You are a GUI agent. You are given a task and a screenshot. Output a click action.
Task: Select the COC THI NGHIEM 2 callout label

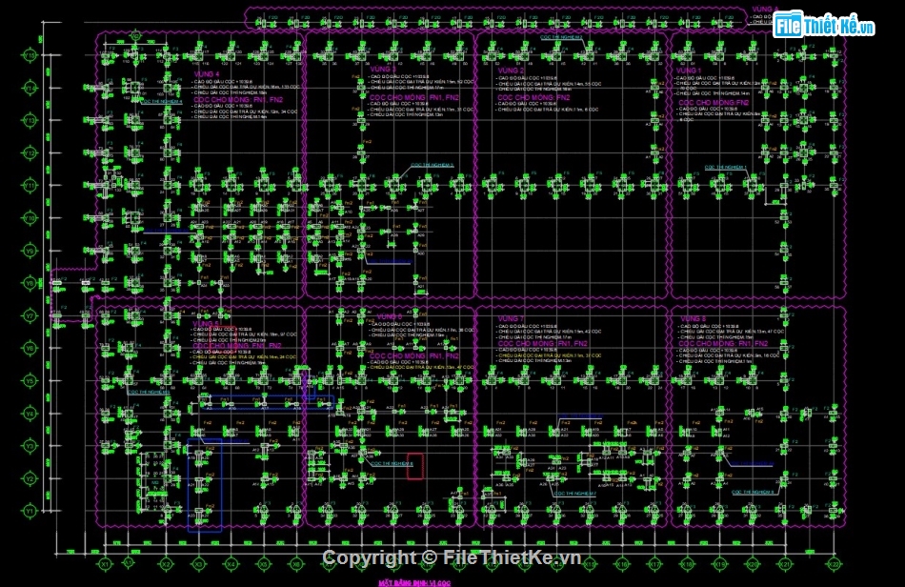(560, 37)
